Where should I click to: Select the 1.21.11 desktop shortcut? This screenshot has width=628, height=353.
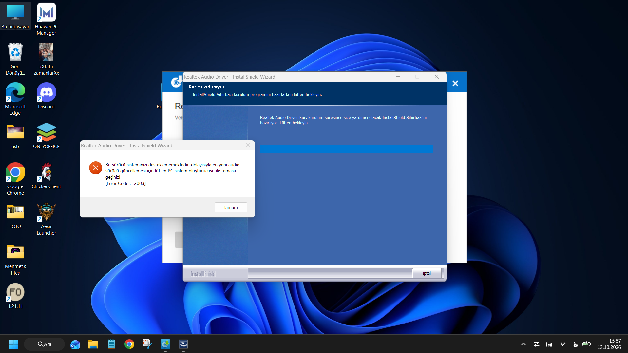(x=15, y=296)
